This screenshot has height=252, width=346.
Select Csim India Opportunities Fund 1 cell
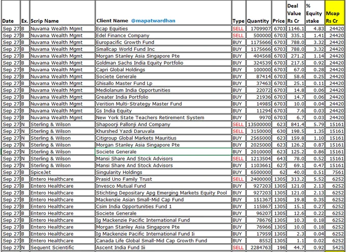click(163, 207)
